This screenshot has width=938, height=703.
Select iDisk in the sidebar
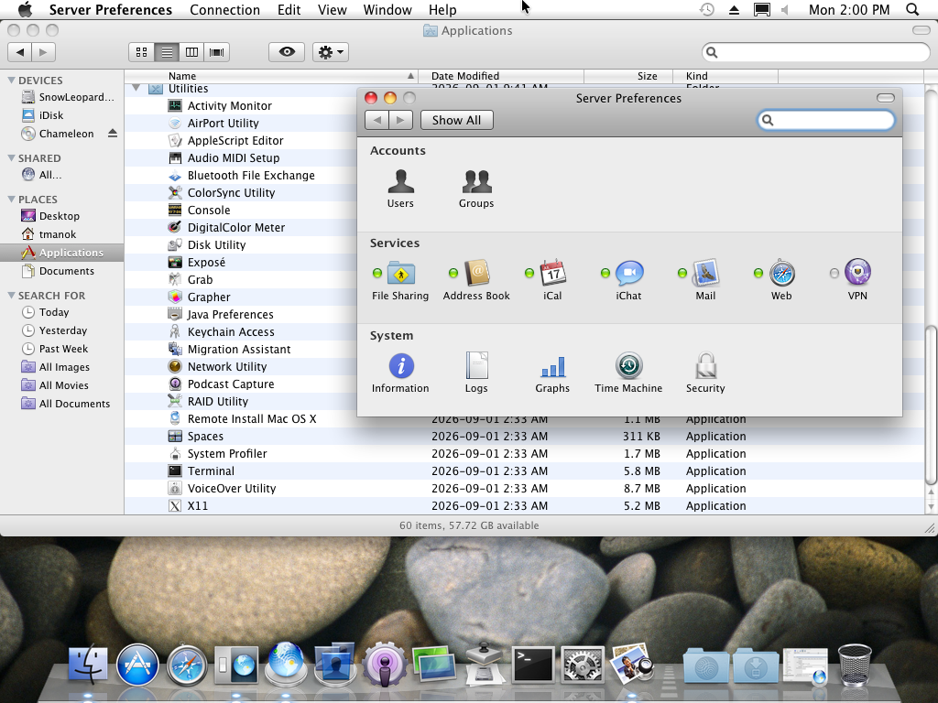tap(62, 115)
